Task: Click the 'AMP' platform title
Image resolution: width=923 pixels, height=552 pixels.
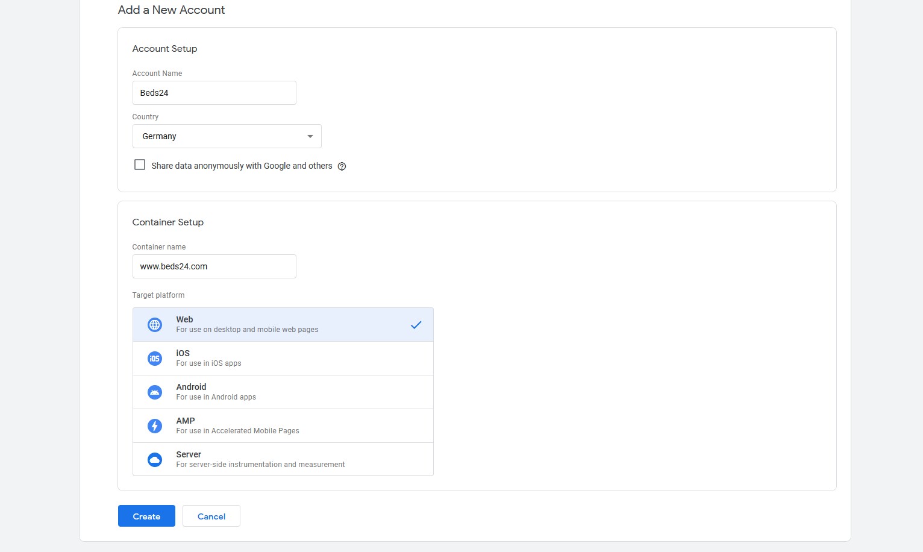Action: 186,421
